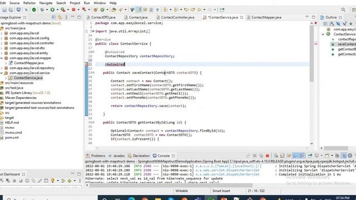
Task: Switch to ContactDTO.java editor tab
Action: 101,17
